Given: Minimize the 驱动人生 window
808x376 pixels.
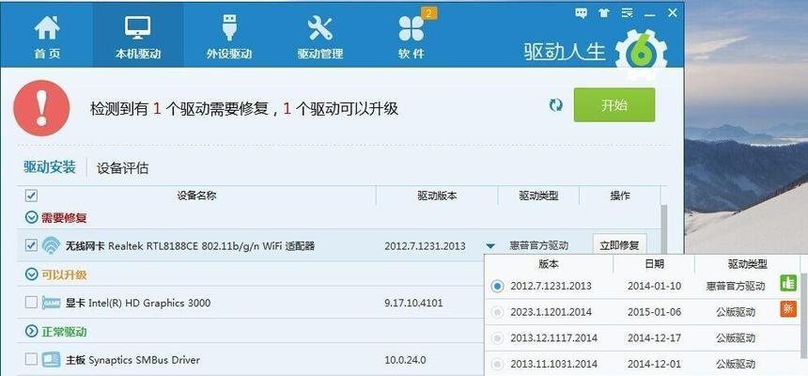Looking at the screenshot, I should [649, 15].
